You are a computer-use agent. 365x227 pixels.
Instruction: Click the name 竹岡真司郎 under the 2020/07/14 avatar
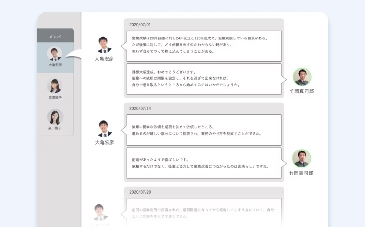pos(301,173)
